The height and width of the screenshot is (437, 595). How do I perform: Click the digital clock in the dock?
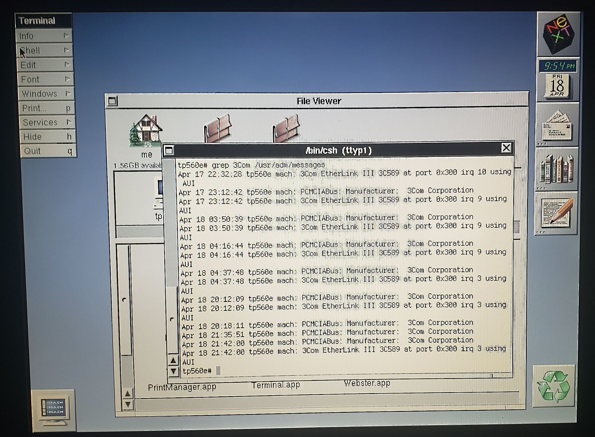click(x=558, y=66)
